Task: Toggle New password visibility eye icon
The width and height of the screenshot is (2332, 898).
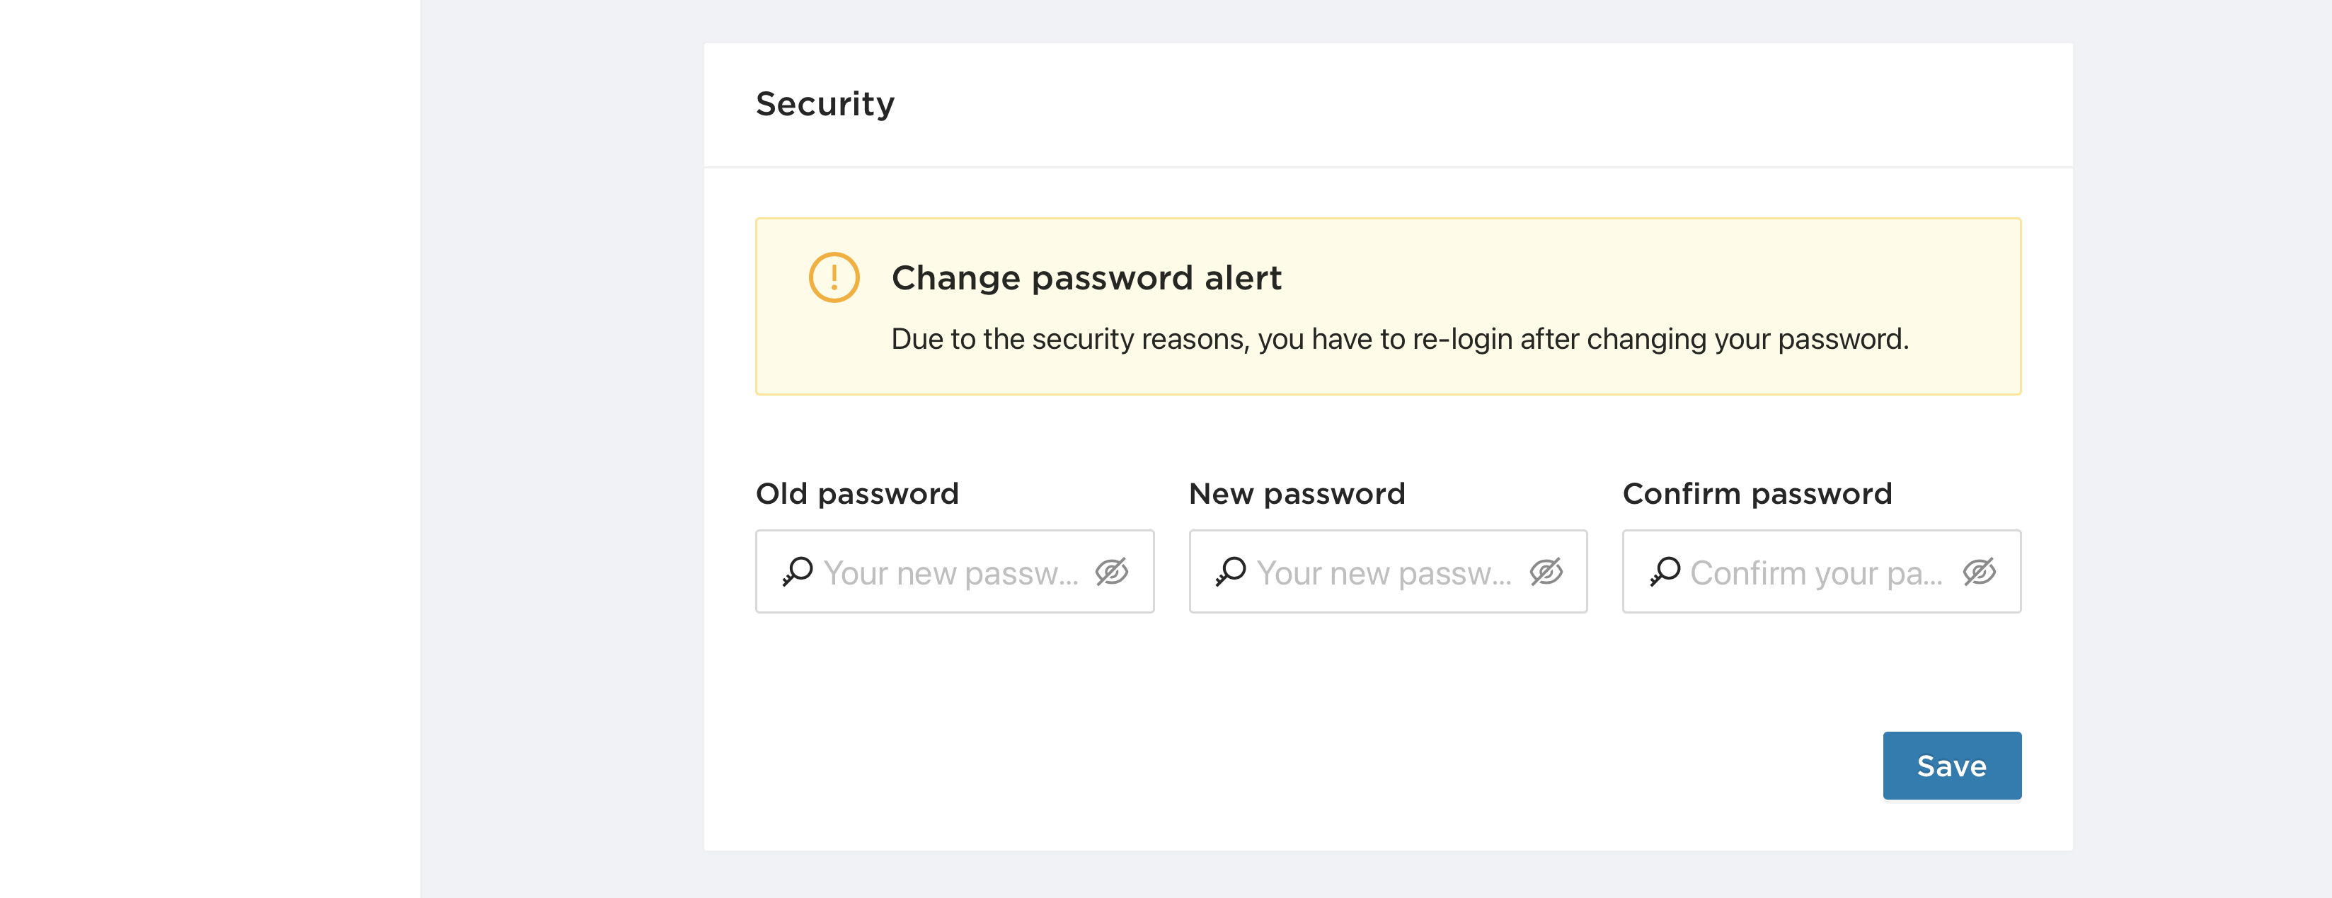Action: coord(1545,572)
